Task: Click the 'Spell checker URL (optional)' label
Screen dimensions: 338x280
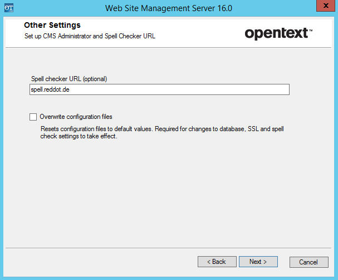Action: pyautogui.click(x=69, y=79)
